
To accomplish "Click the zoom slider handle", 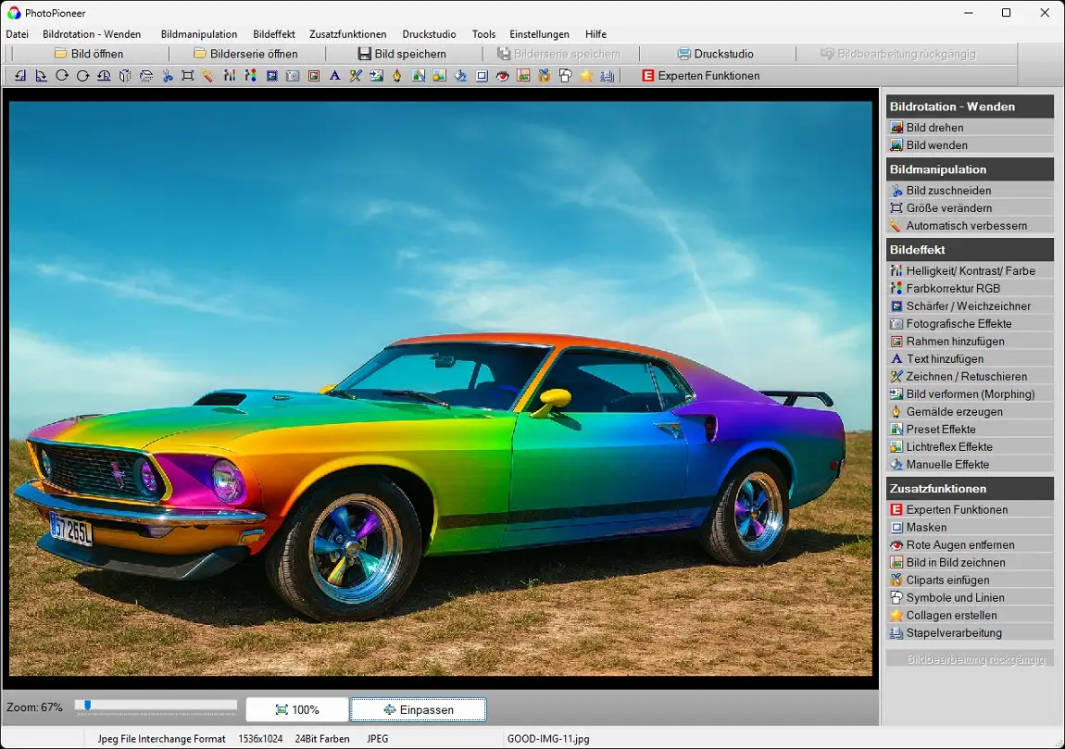I will [x=88, y=705].
